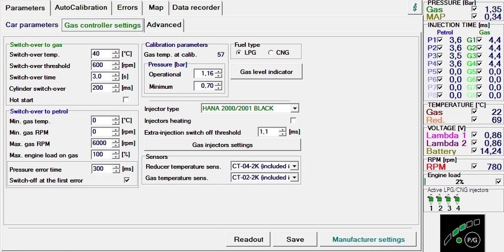
Task: Open the Data recorder tab
Action: 196,8
